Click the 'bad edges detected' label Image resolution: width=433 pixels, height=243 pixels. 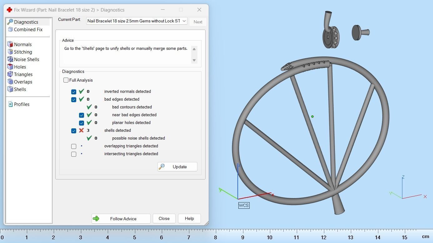pyautogui.click(x=122, y=99)
